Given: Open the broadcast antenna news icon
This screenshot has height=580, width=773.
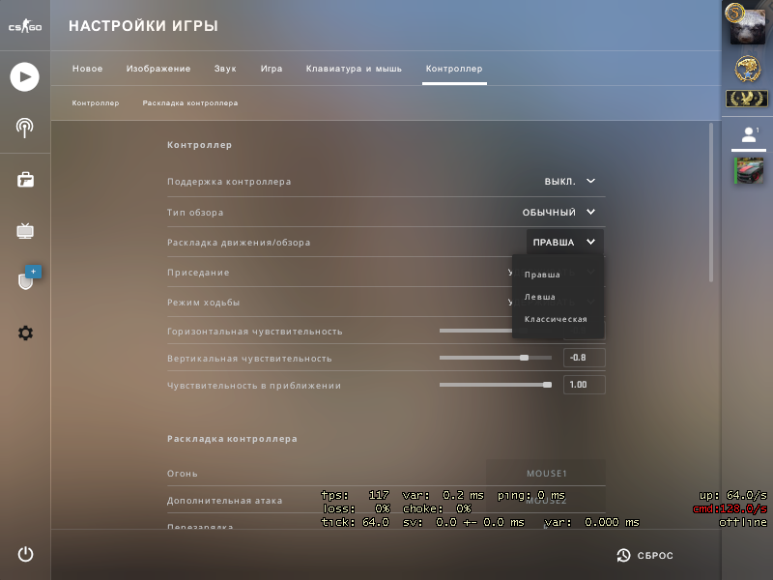Looking at the screenshot, I should click(x=25, y=129).
